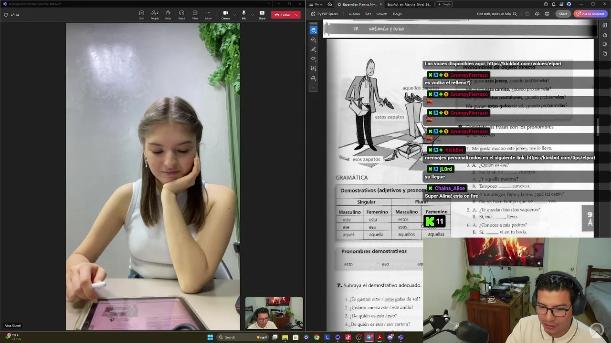
Task: Open the Acrobat help question-mark icon
Action: point(546,4)
